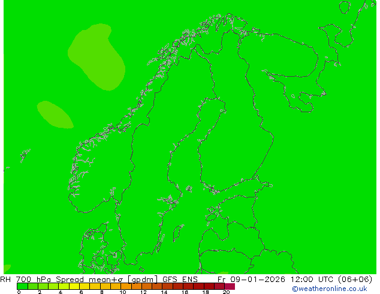
Task: Select the yellow-green legend swatch starting at 4
Action: click(x=64, y=286)
